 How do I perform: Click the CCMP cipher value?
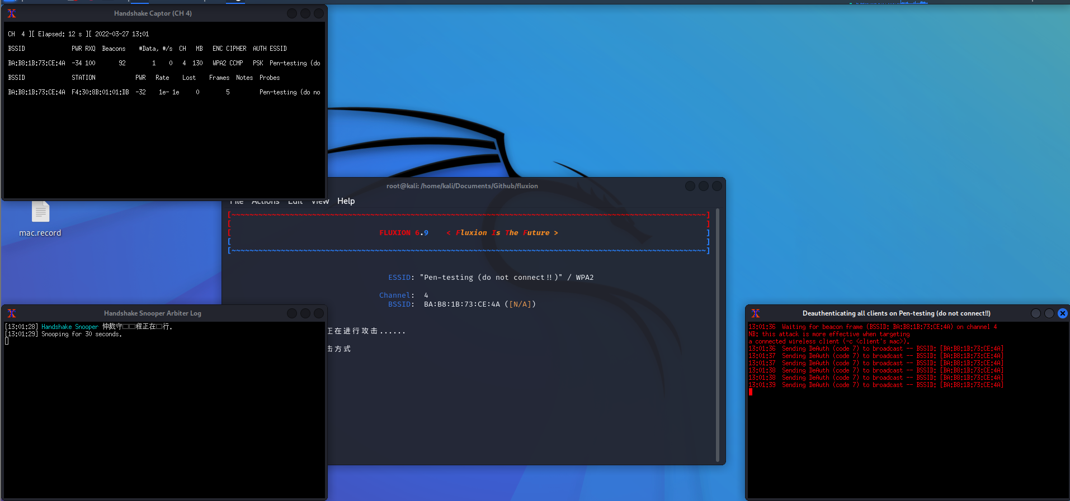[236, 63]
